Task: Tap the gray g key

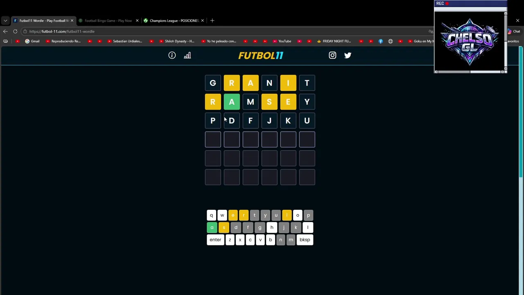Action: (260, 227)
